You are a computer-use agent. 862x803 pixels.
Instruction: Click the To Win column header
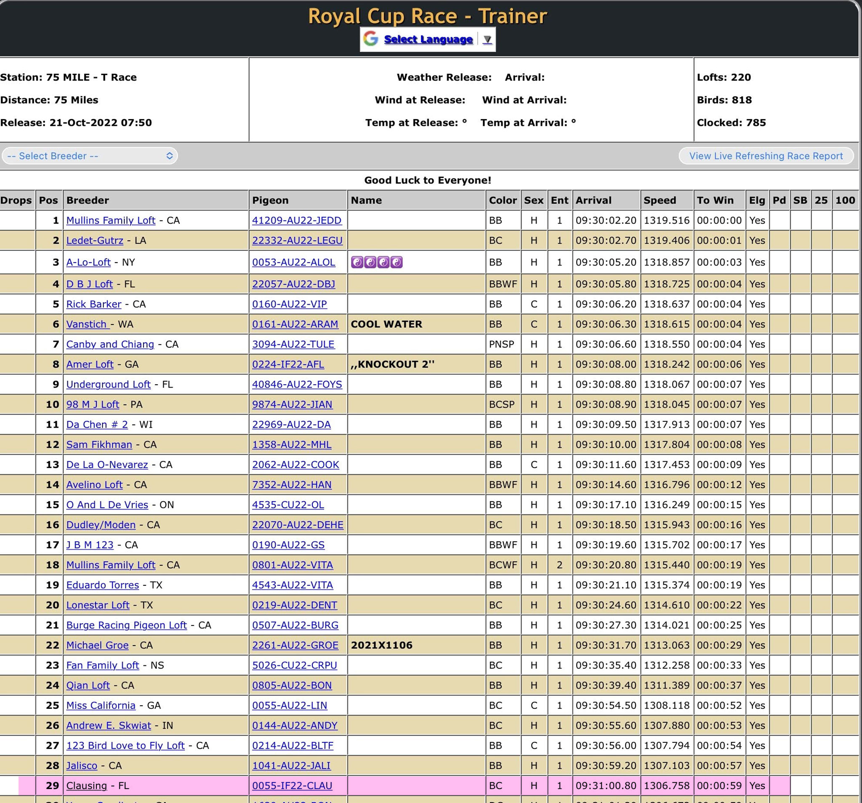pos(719,200)
